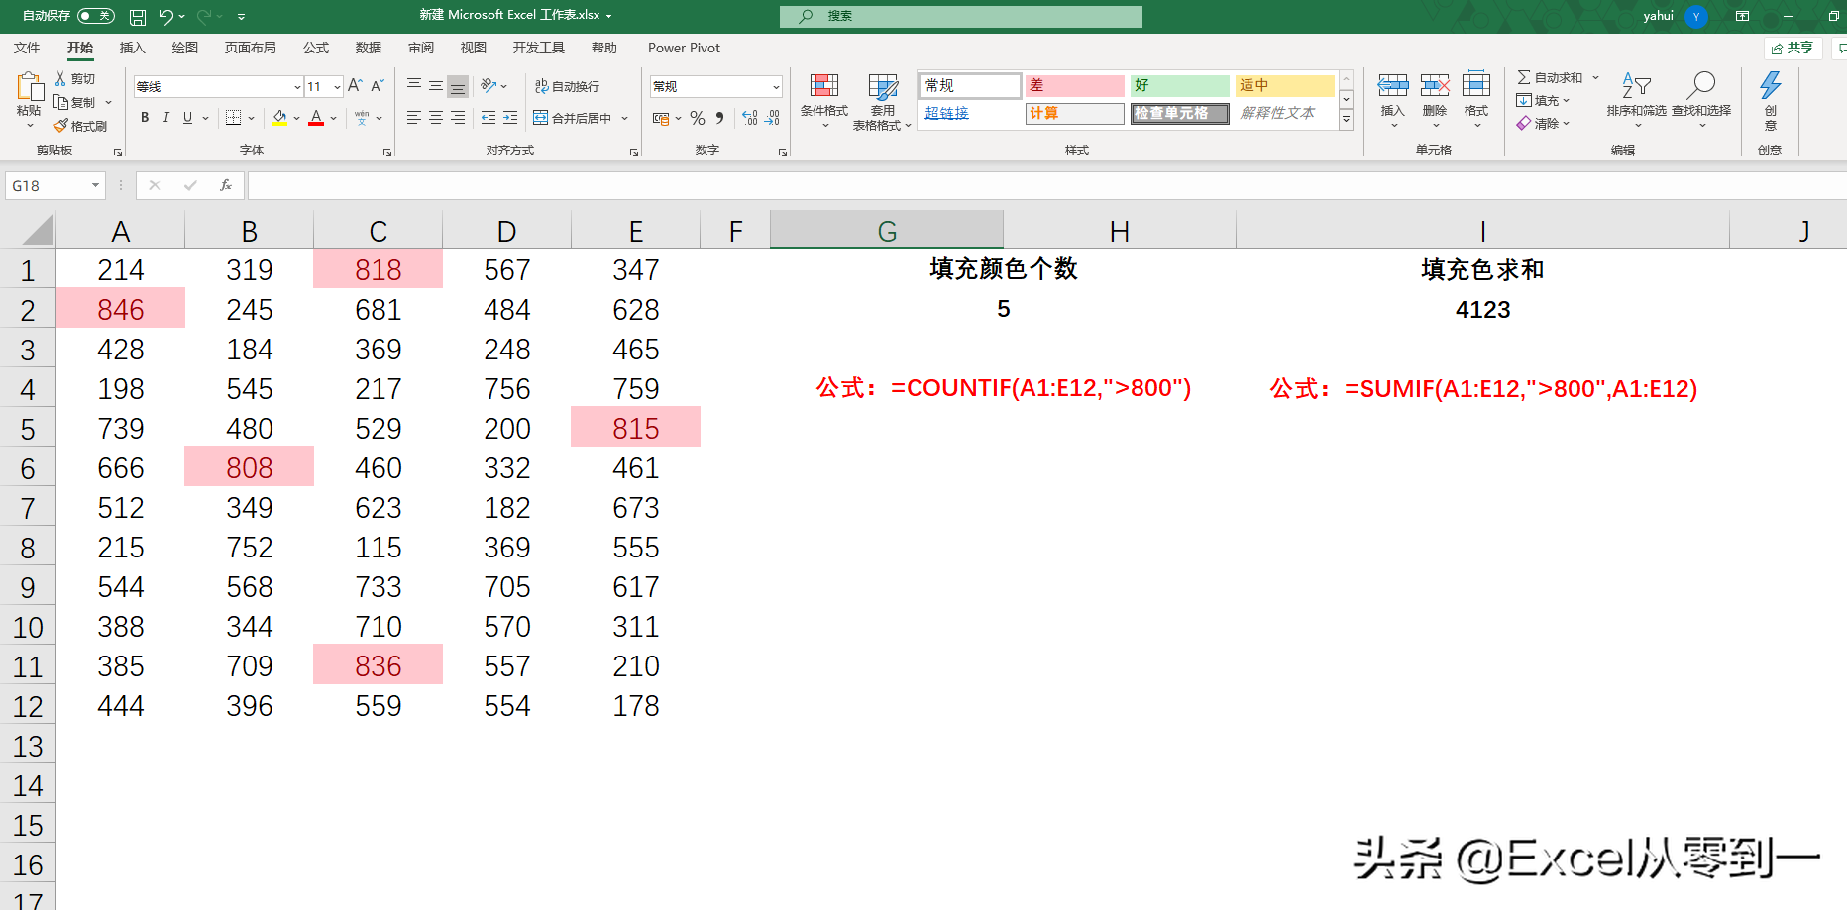Switch to the 页面布局 Page Layout tab
Viewport: 1847px width, 910px height.
[x=250, y=48]
